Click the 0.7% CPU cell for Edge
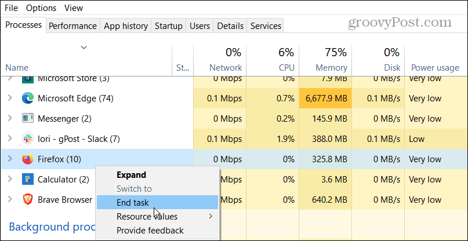The height and width of the screenshot is (241, 468). click(x=273, y=98)
